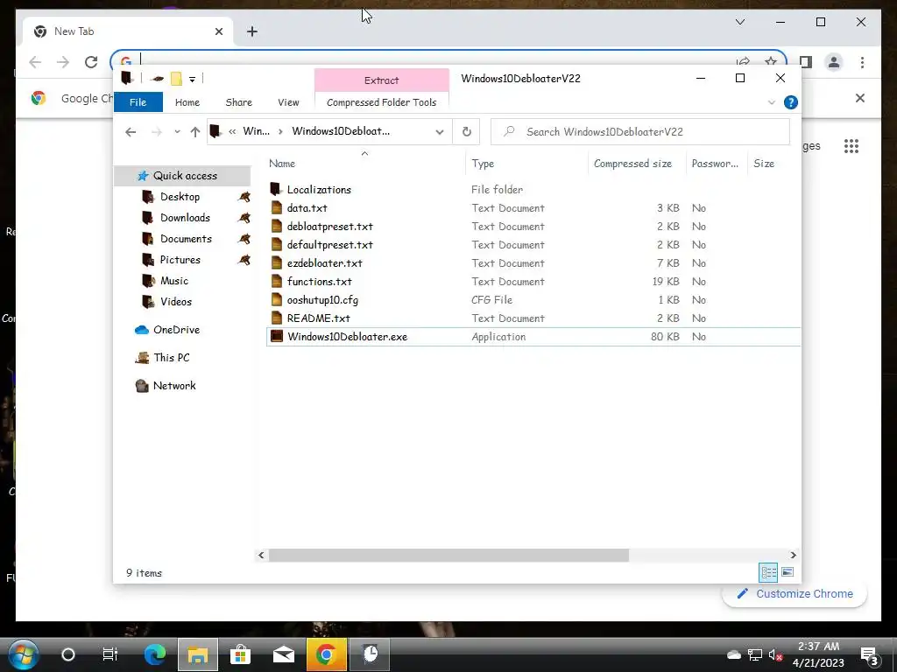This screenshot has height=672, width=897.
Task: Sort by the Name column header
Action: click(282, 164)
